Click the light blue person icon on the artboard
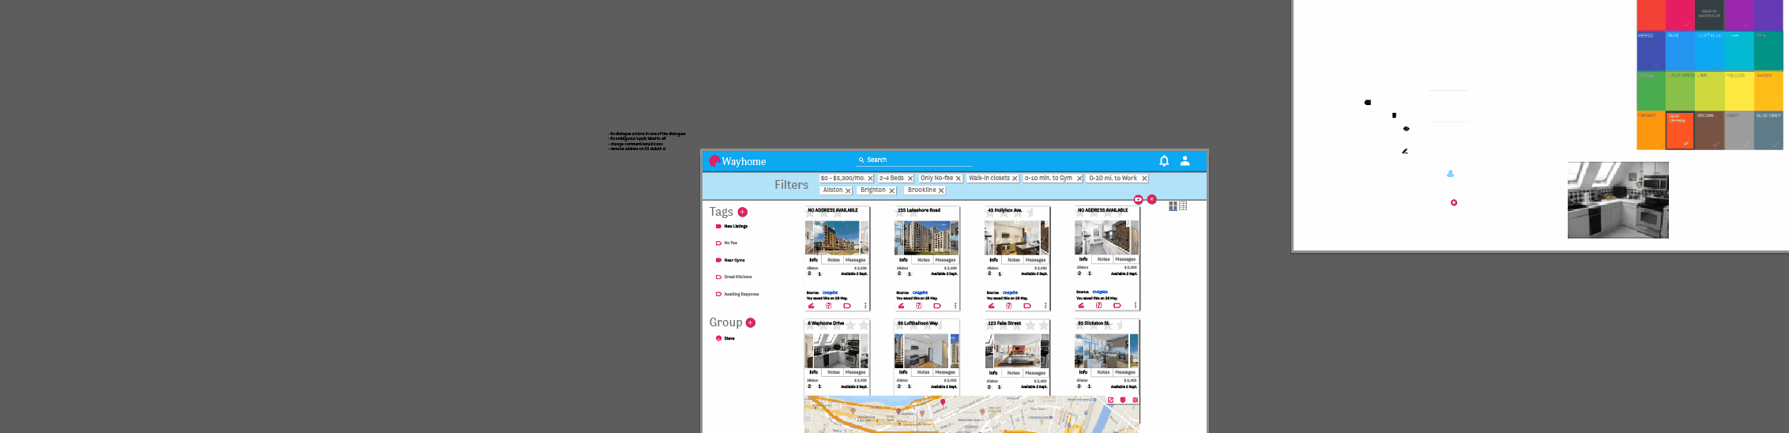The height and width of the screenshot is (433, 1789). [1450, 173]
